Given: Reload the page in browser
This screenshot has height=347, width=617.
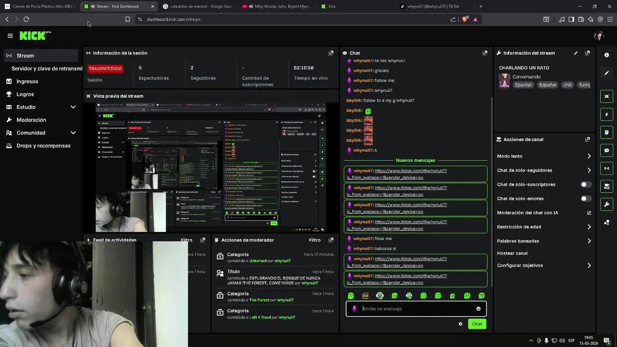Looking at the screenshot, I should pyautogui.click(x=26, y=19).
